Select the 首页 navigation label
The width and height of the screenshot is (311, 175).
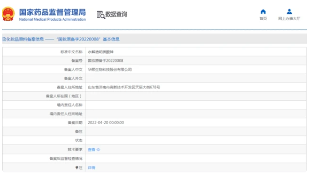[x=263, y=19]
